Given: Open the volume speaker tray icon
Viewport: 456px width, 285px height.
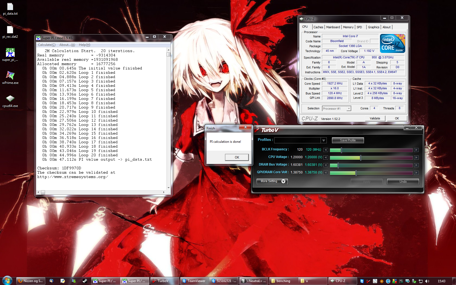Looking at the screenshot, I should 427,281.
